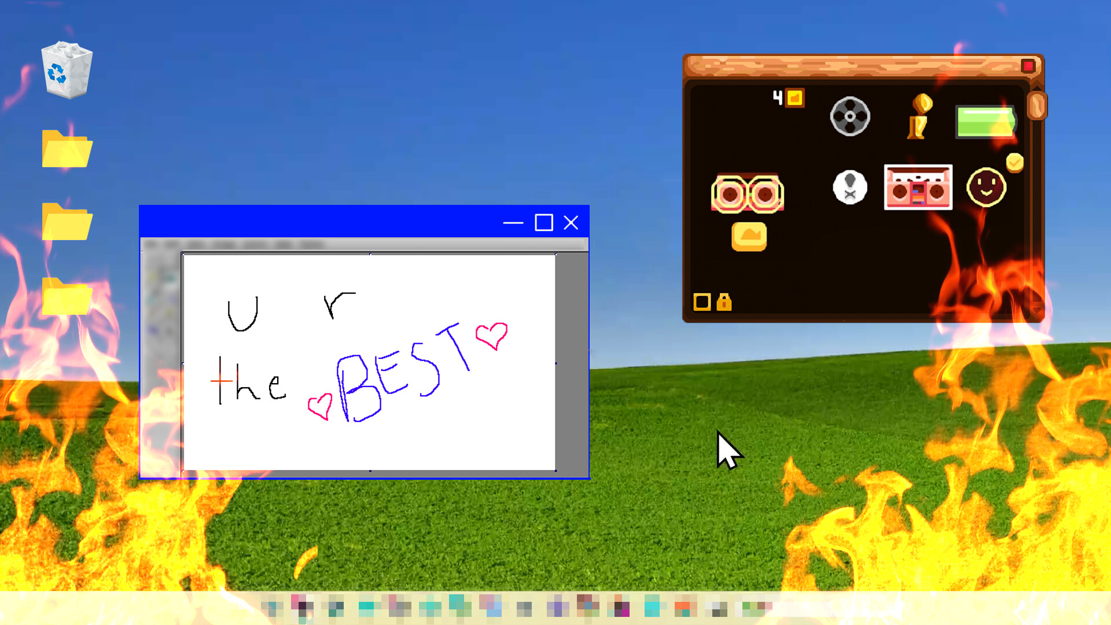Click the green battery indicator
1111x625 pixels.
pos(985,122)
